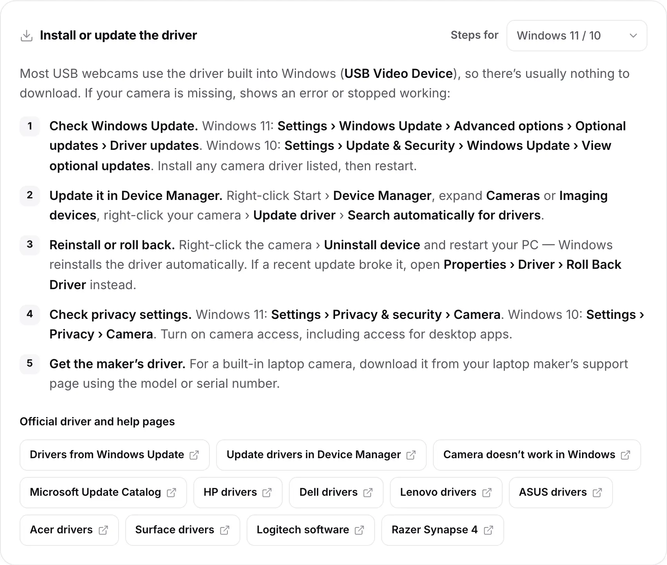
Task: Visit the Microsoft Update Catalog link
Action: click(x=103, y=492)
